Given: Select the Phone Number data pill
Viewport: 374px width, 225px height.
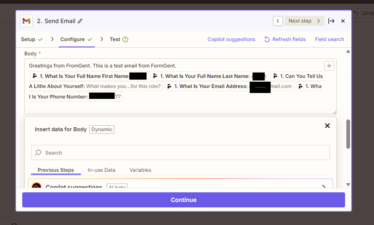Looking at the screenshot, I should [75, 96].
